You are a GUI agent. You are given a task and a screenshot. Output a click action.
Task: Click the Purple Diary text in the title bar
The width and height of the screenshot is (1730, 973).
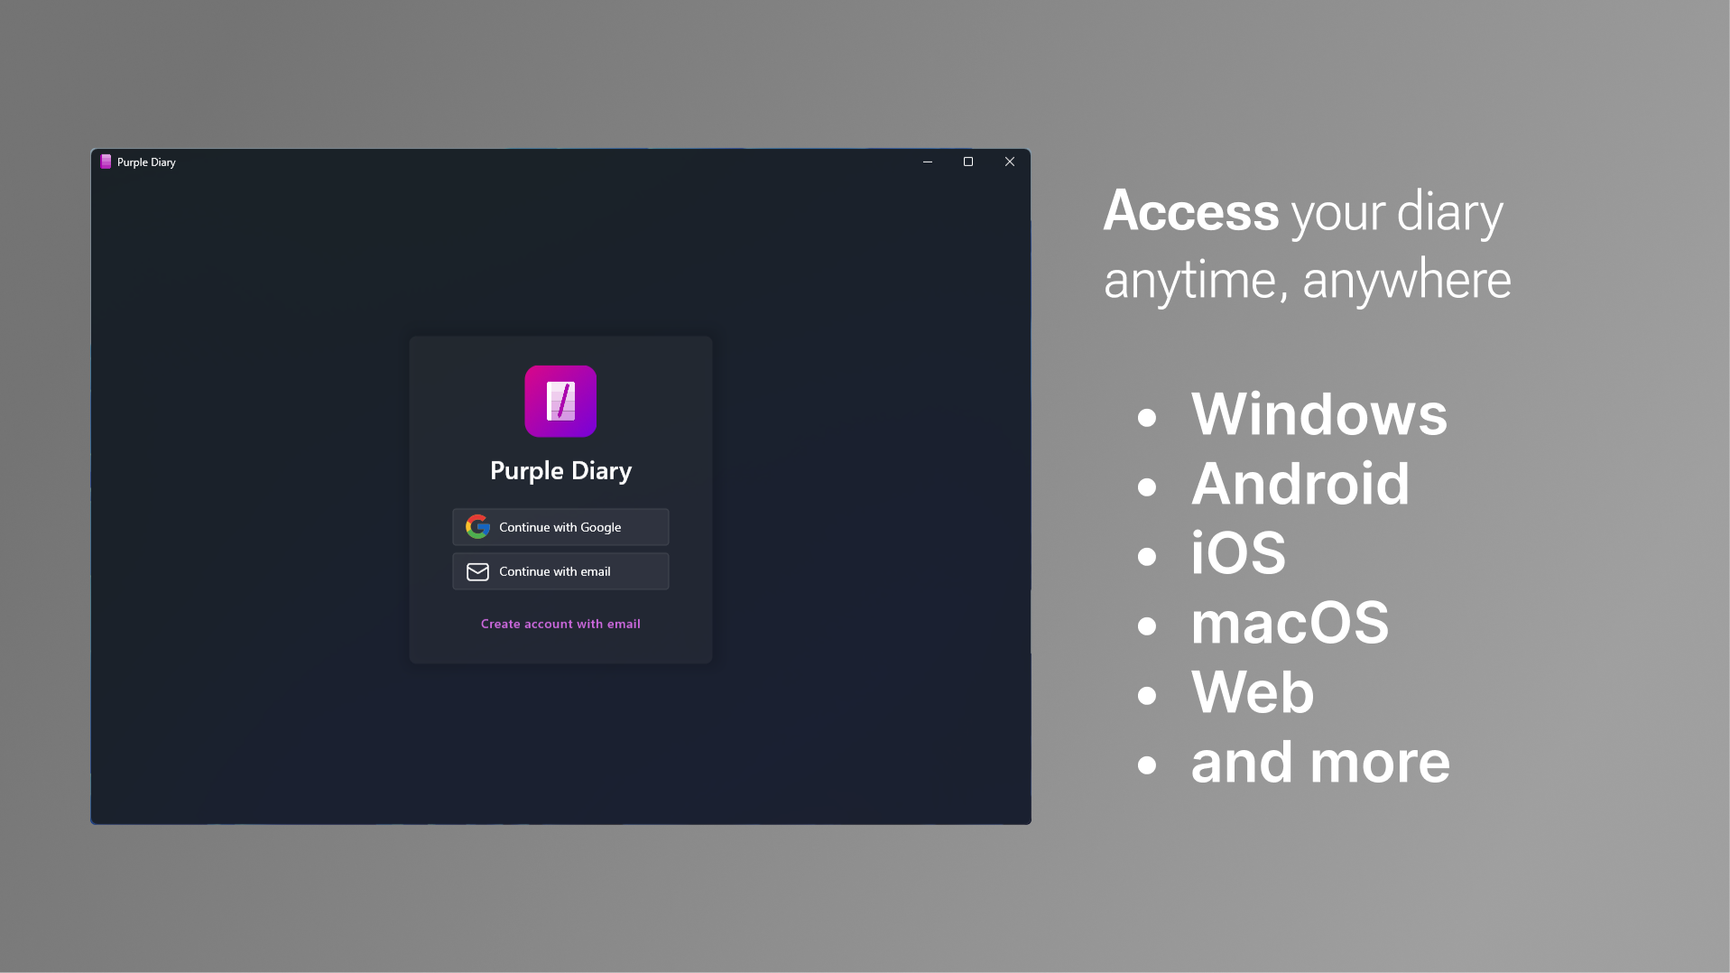click(x=145, y=162)
